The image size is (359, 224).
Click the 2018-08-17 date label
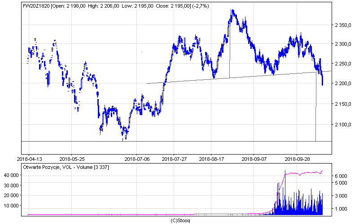(211, 159)
